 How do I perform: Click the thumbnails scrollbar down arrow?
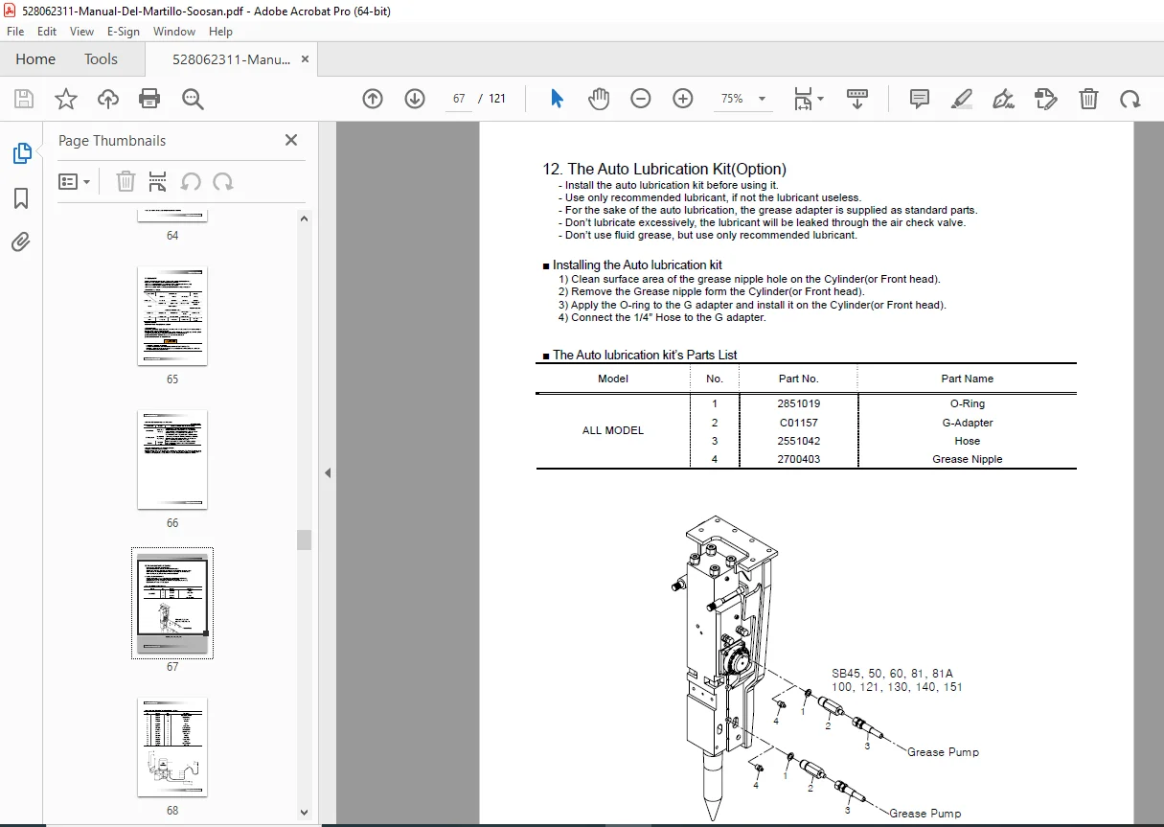[x=305, y=812]
